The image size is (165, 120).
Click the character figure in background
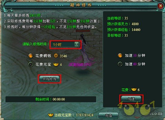click(x=84, y=49)
